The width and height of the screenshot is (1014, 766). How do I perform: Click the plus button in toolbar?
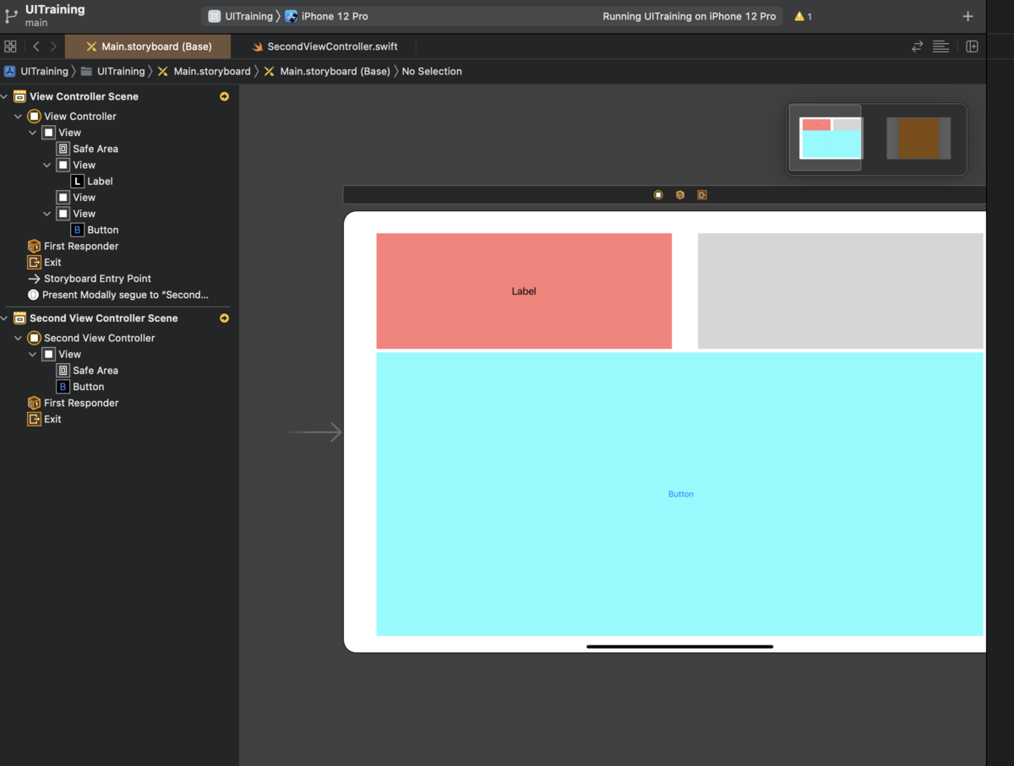coord(968,16)
